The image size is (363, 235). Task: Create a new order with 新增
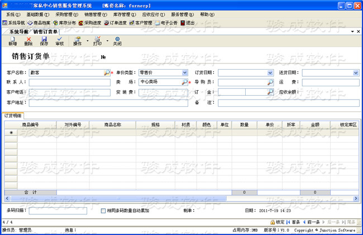click(x=12, y=41)
